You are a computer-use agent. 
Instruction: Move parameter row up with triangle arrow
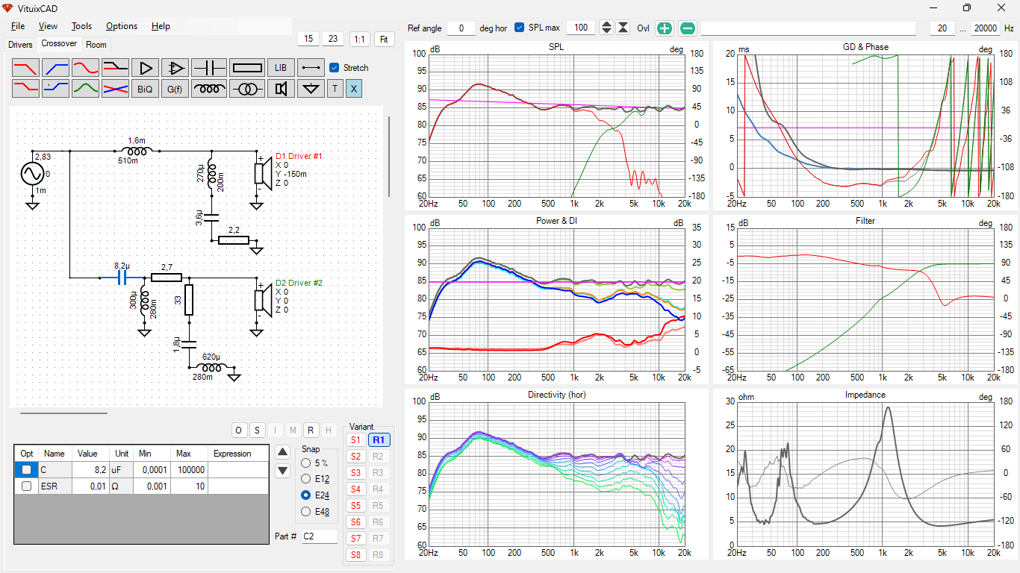[282, 452]
